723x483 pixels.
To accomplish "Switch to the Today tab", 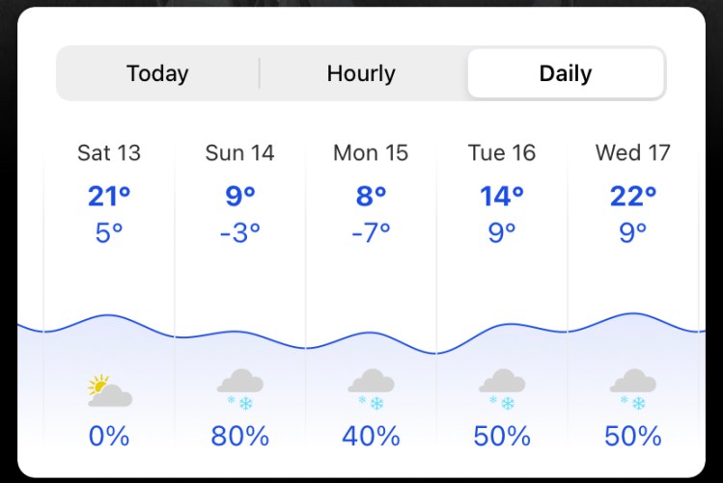I will [157, 73].
